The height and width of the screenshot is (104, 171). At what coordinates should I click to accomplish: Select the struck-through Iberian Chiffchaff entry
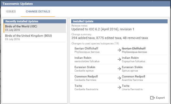click(134, 50)
